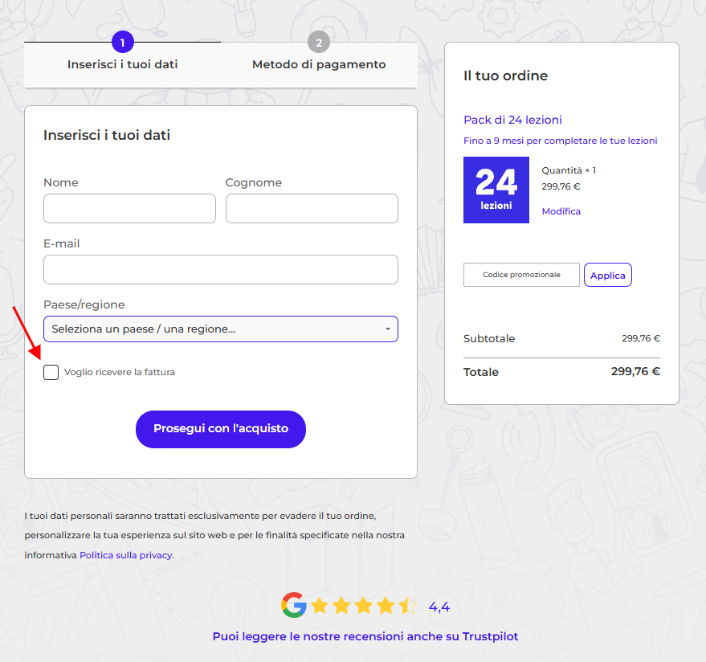
Task: Click the Google logo icon
Action: pyautogui.click(x=294, y=606)
